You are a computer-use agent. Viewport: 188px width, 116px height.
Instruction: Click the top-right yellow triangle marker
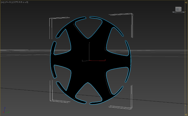point(186,2)
